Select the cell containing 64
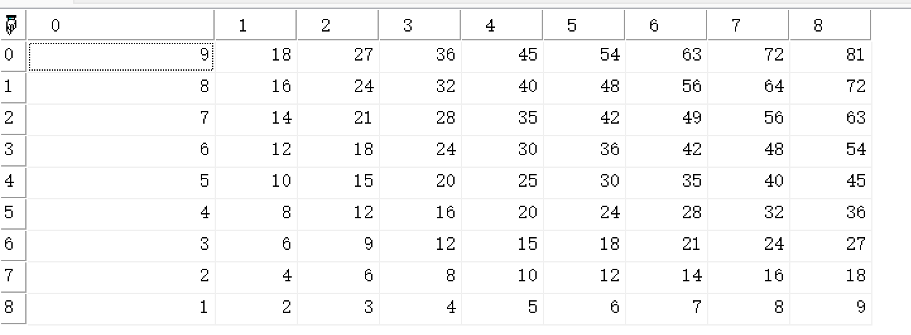 pos(749,86)
